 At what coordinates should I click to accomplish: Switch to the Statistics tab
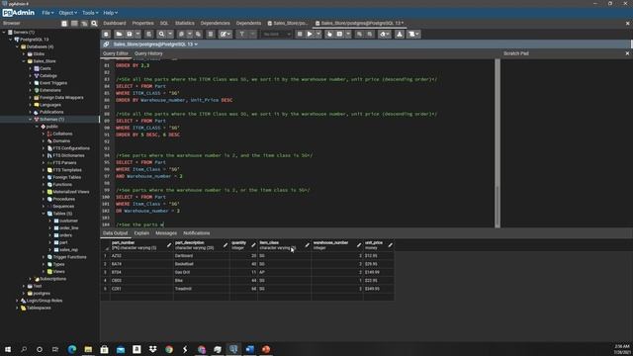tap(185, 24)
